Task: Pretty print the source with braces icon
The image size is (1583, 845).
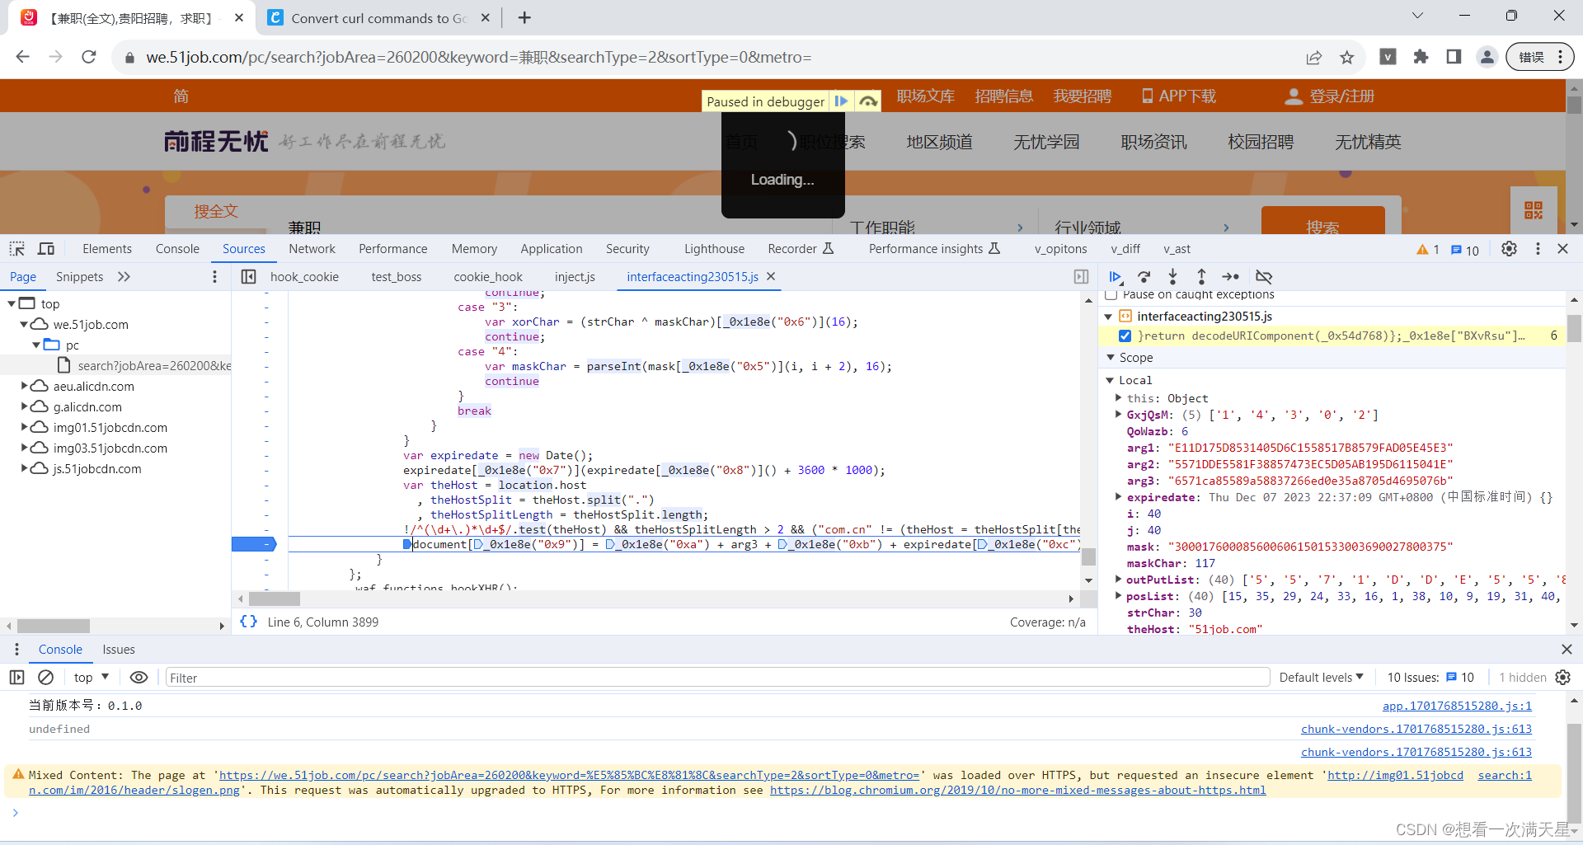Action: [x=248, y=622]
